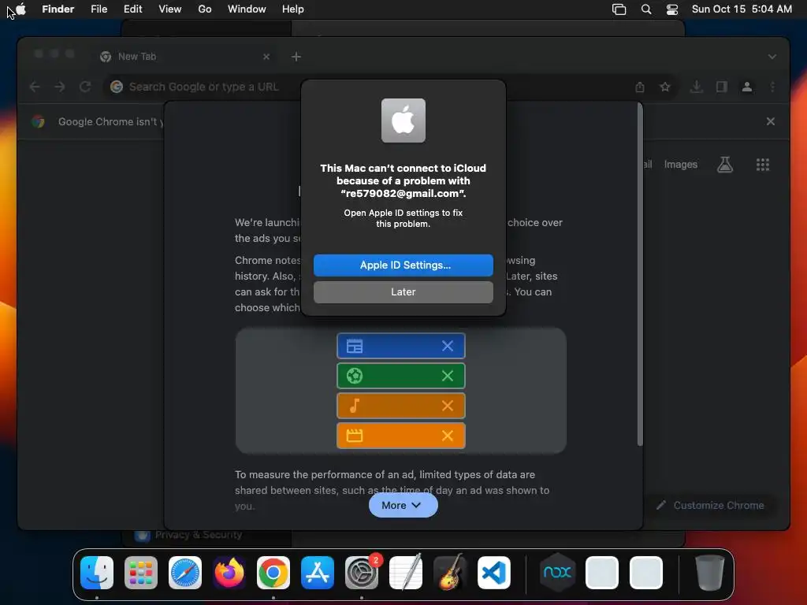Click the More button in Chrome dialog
Viewport: 807px width, 605px height.
403,505
